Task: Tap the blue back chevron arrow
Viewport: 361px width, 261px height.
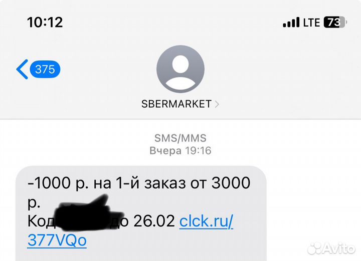Action: point(23,69)
